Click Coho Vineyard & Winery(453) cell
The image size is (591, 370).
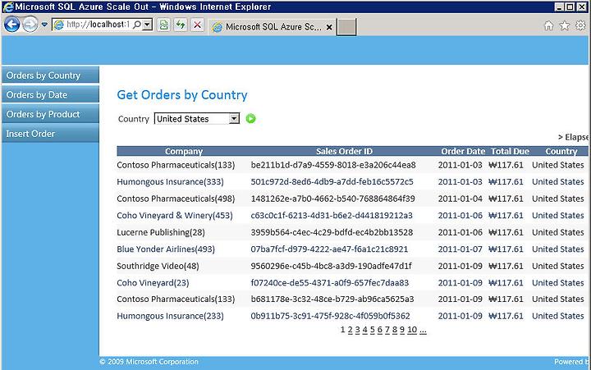[175, 216]
